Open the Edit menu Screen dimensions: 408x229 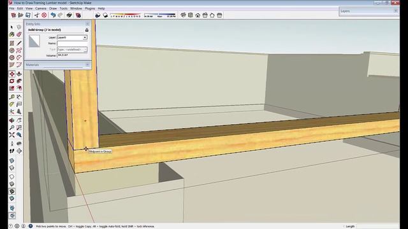20,8
